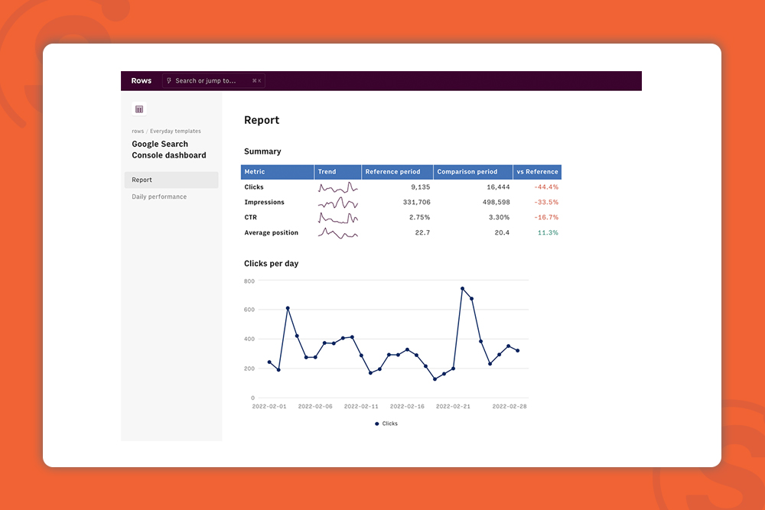765x510 pixels.
Task: Click the 2022-02-16 x-axis label
Action: tap(407, 406)
